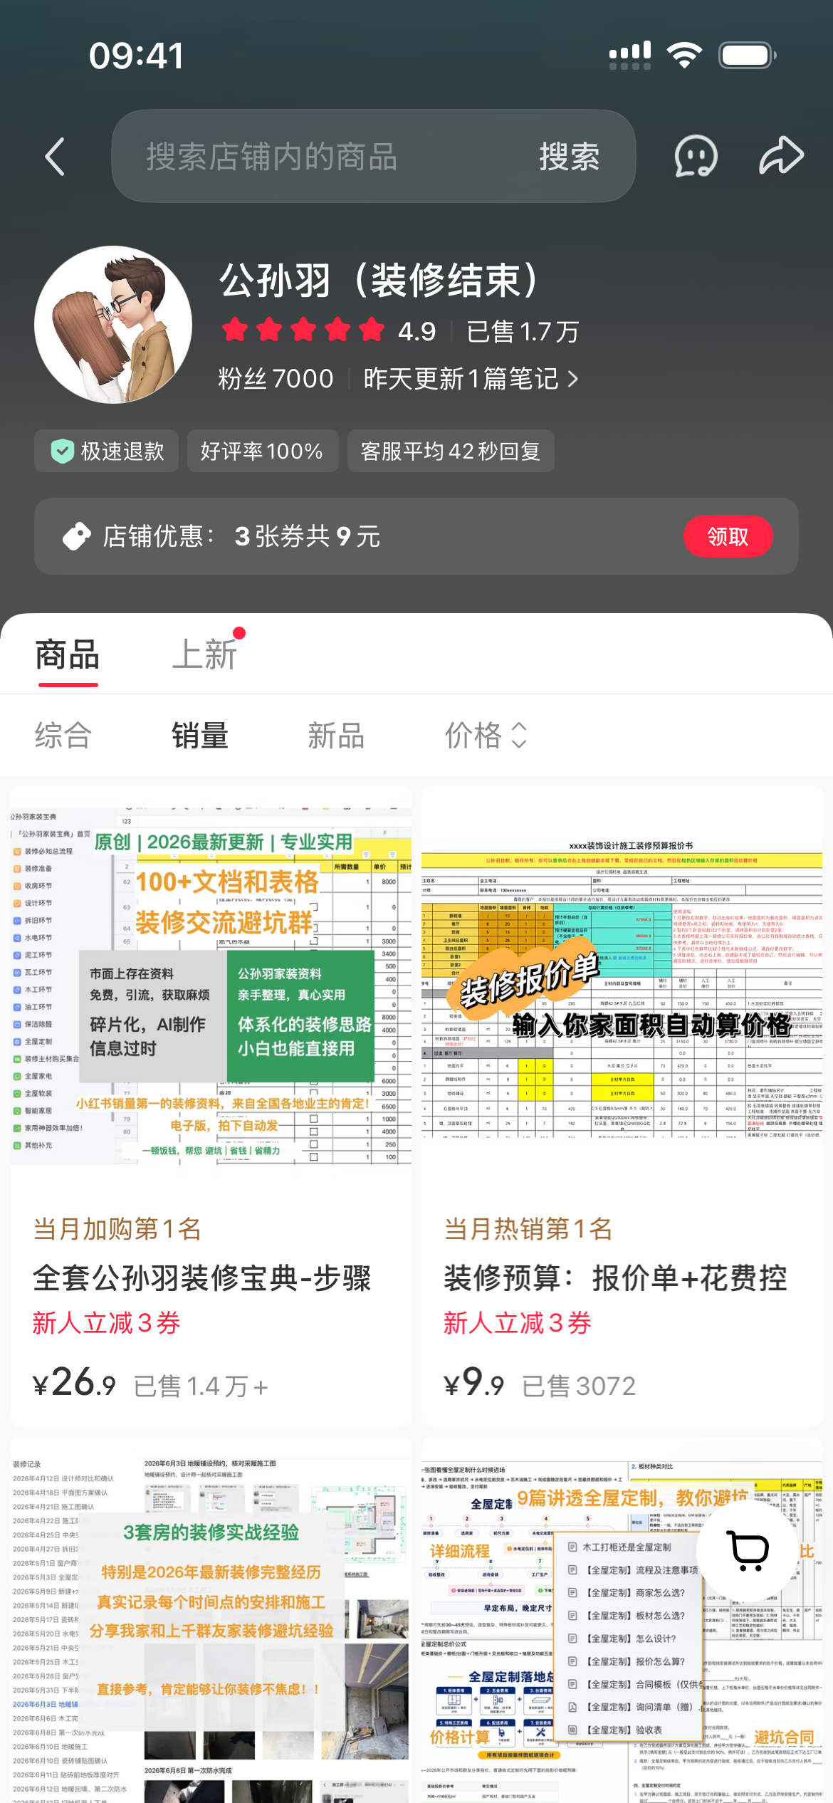Image resolution: width=833 pixels, height=1803 pixels.
Task: Tap product title 全套公孙羽装修宝典-步骤
Action: [x=202, y=1278]
